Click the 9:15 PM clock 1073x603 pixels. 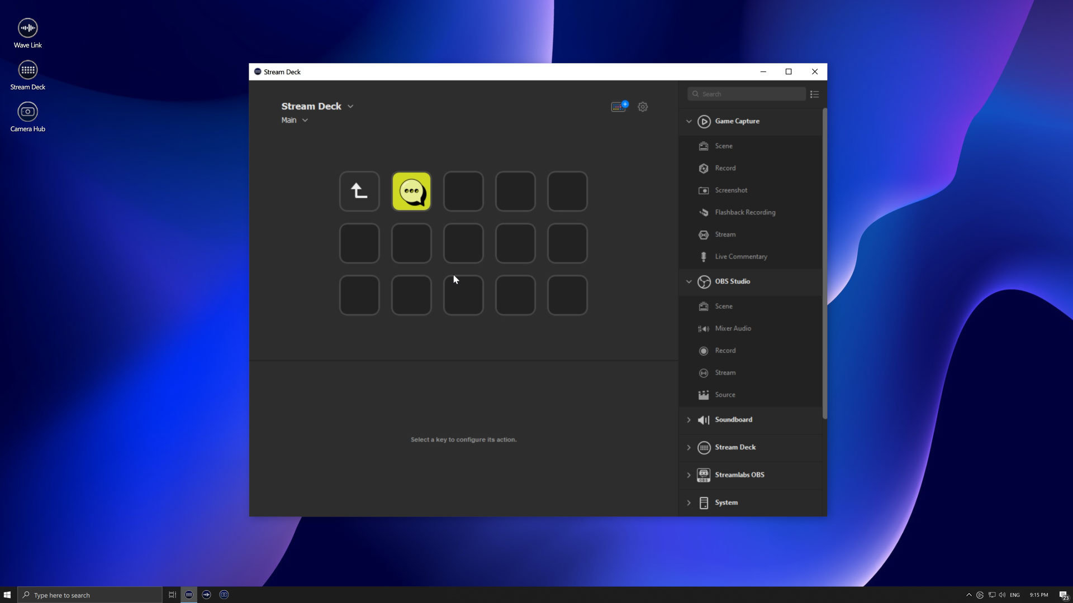1039,595
